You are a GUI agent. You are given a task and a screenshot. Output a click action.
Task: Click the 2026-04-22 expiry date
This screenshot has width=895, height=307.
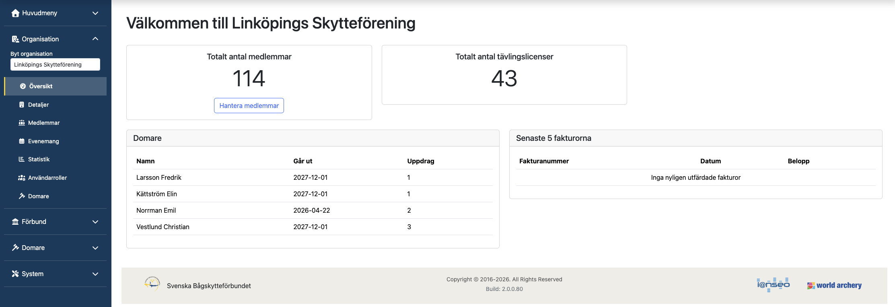coord(312,210)
